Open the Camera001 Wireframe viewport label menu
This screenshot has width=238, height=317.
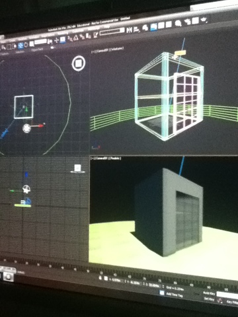click(107, 50)
